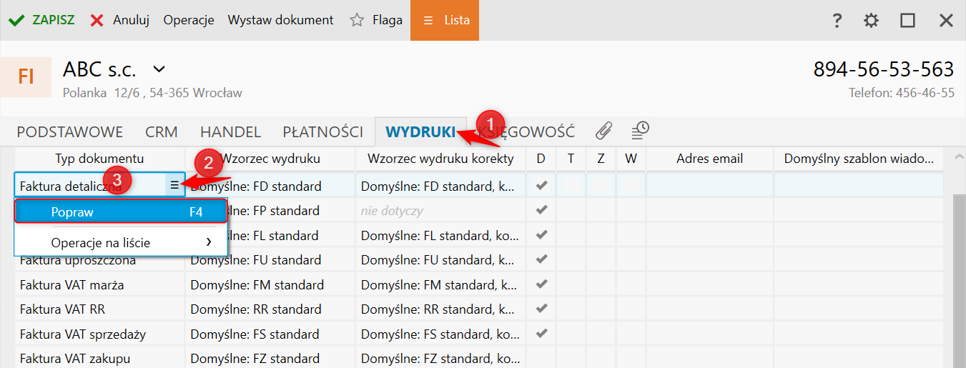Click the Telefon: 456-46-55 text

(902, 93)
